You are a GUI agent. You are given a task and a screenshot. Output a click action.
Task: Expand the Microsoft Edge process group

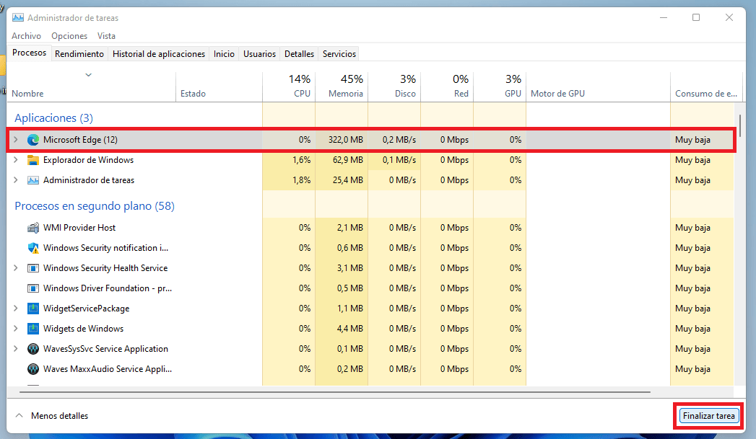(15, 140)
